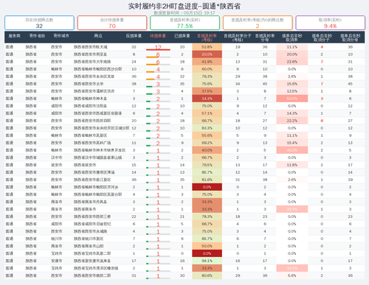The image size is (369, 285).
Task: Click the 合计待揽单量 card showing 70
Action: coord(112,23)
